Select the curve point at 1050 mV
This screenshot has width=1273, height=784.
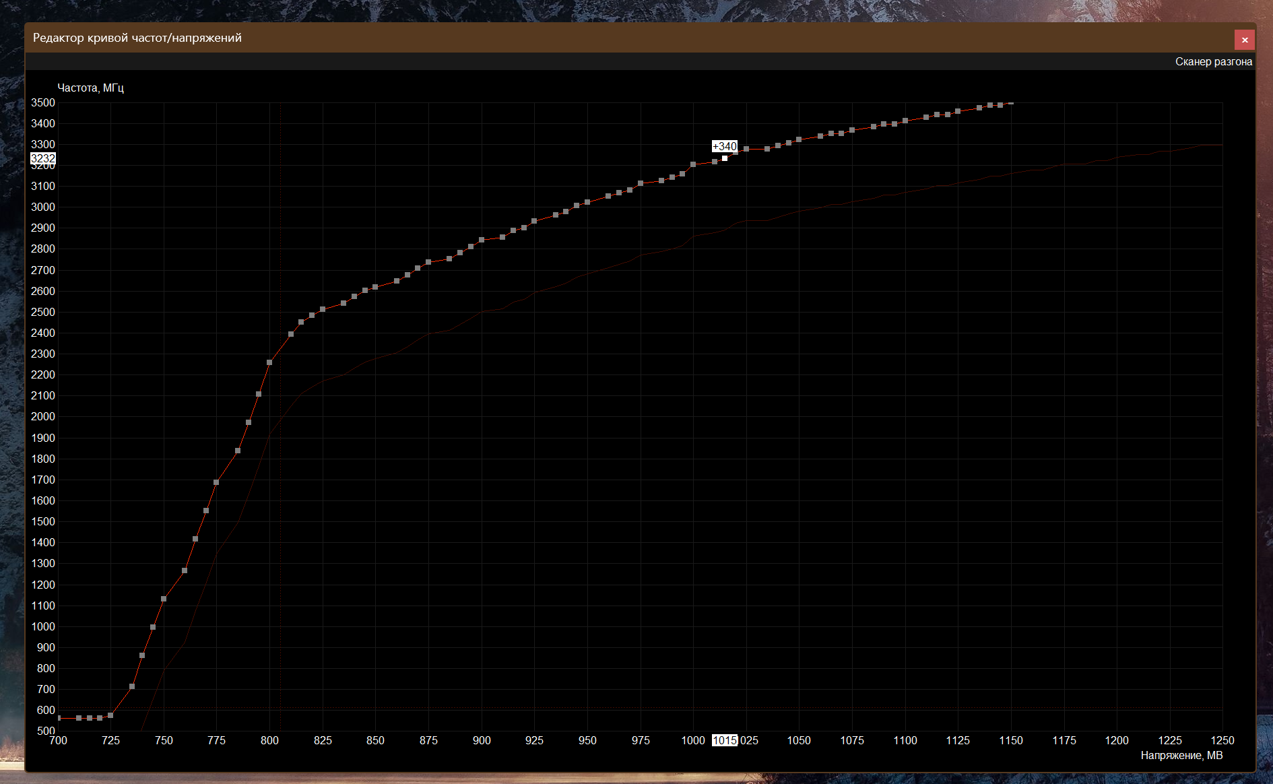tap(799, 139)
